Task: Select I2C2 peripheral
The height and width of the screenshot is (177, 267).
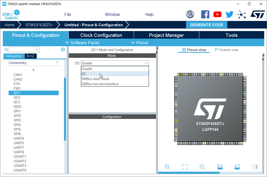Action: point(17,98)
